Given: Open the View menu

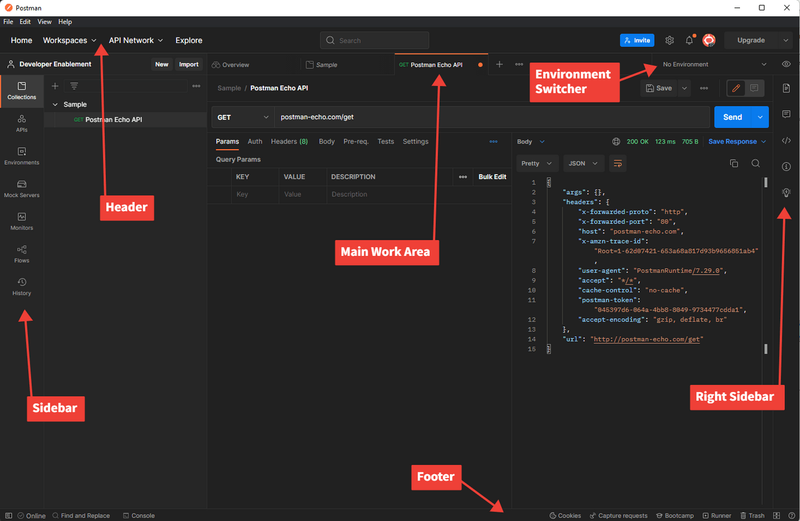Looking at the screenshot, I should click(x=44, y=22).
